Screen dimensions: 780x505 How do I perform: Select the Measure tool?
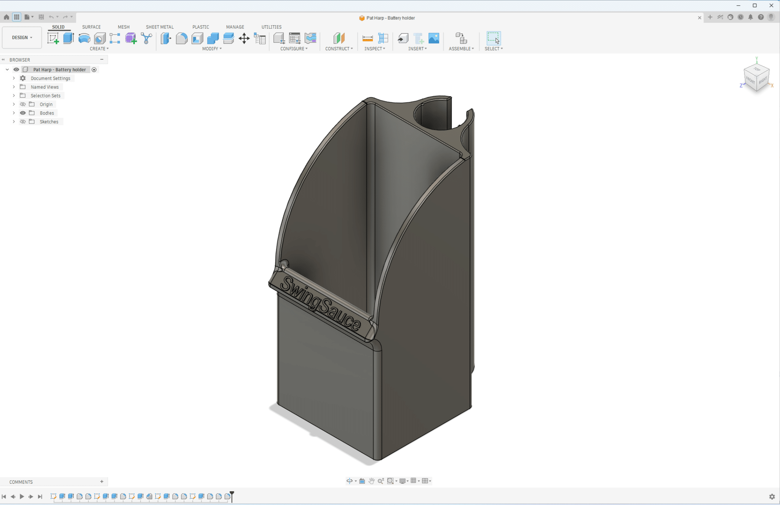(x=368, y=38)
